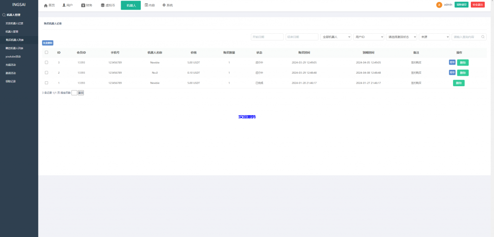Check the row checkbox for ID 3

coord(46,62)
